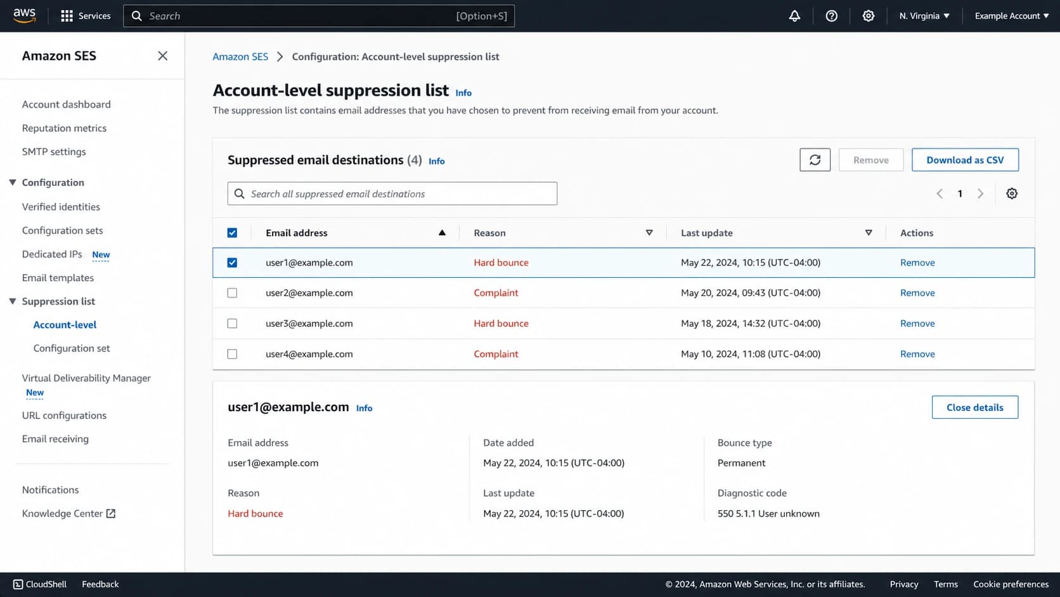Open Info link beside page title
Viewport: 1060px width, 597px height.
[463, 93]
